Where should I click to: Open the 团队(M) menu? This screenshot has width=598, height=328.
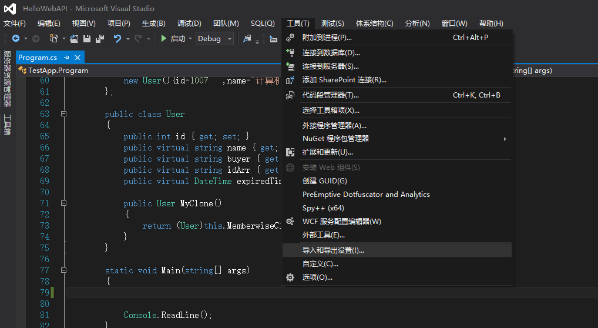pyautogui.click(x=226, y=24)
